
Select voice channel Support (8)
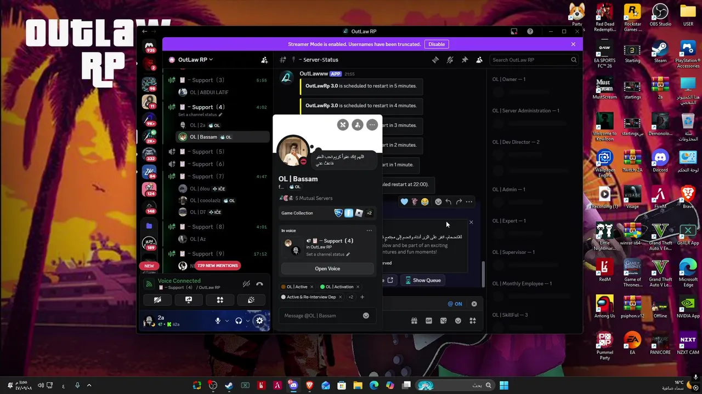(218, 227)
